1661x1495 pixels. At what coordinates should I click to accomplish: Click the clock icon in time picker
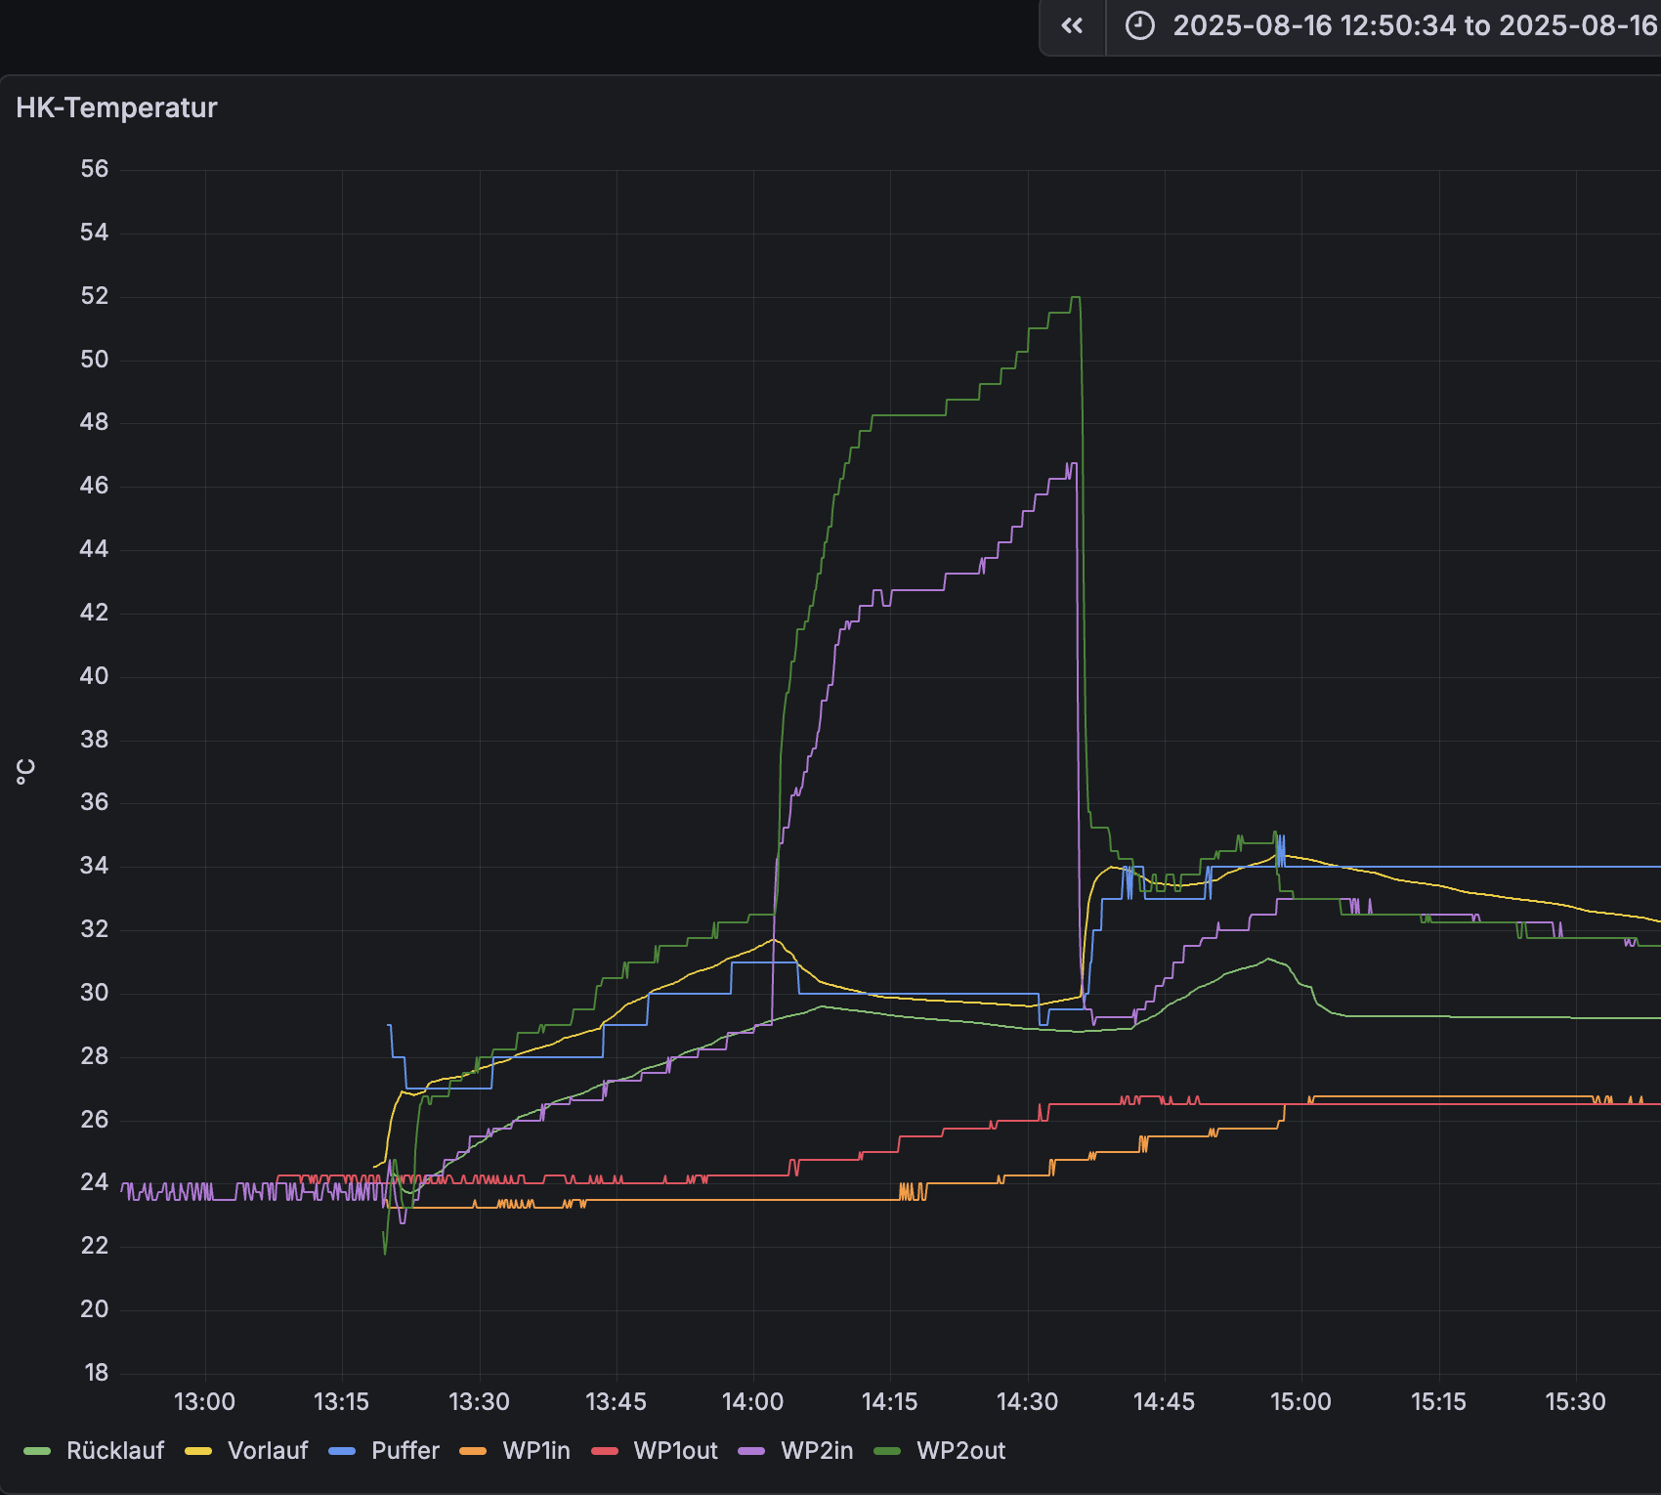click(1139, 26)
